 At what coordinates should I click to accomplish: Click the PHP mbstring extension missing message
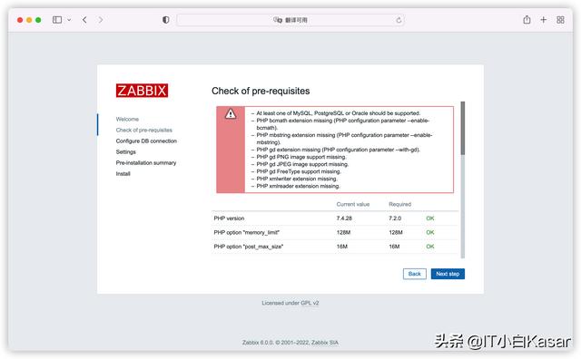pyautogui.click(x=344, y=139)
